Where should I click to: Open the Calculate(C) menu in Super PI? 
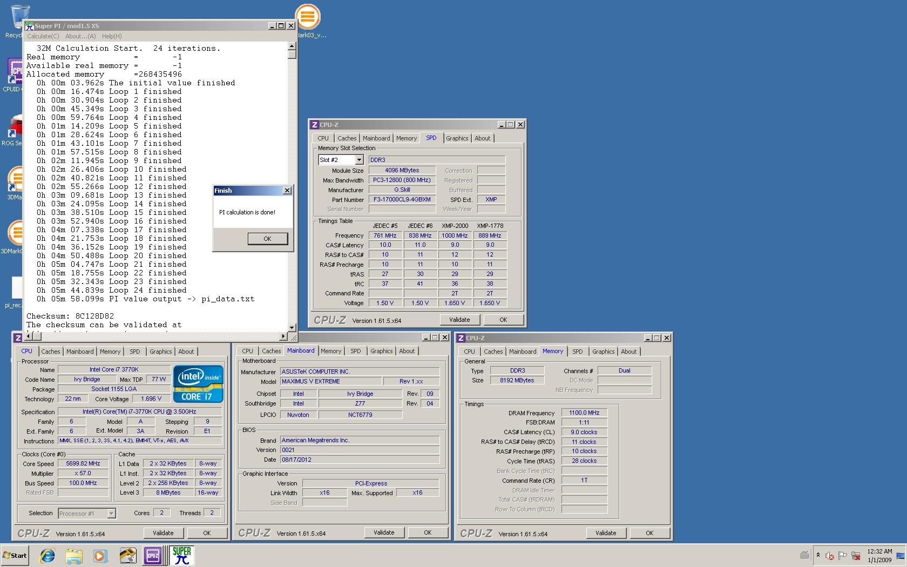[x=43, y=36]
